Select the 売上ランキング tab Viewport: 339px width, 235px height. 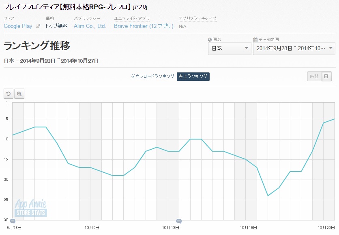193,76
